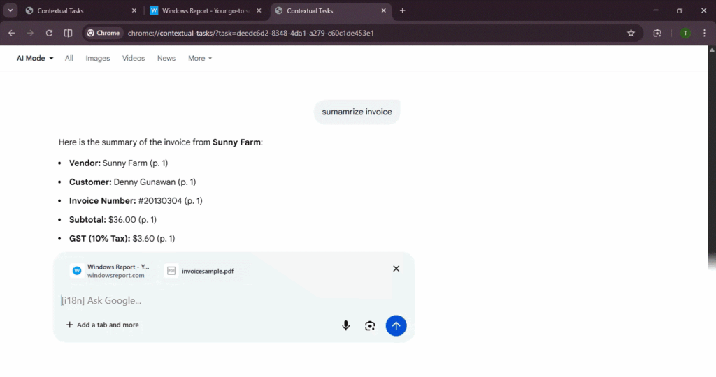
Task: Activate voice input microphone icon
Action: click(x=345, y=325)
